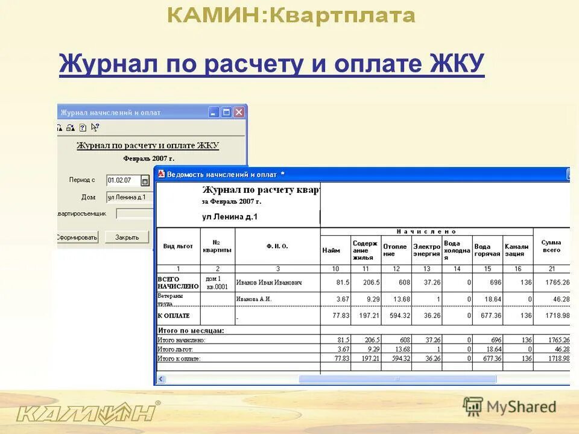Open the calendar picker beside the Период с date
The image size is (579, 434).
pos(145,180)
